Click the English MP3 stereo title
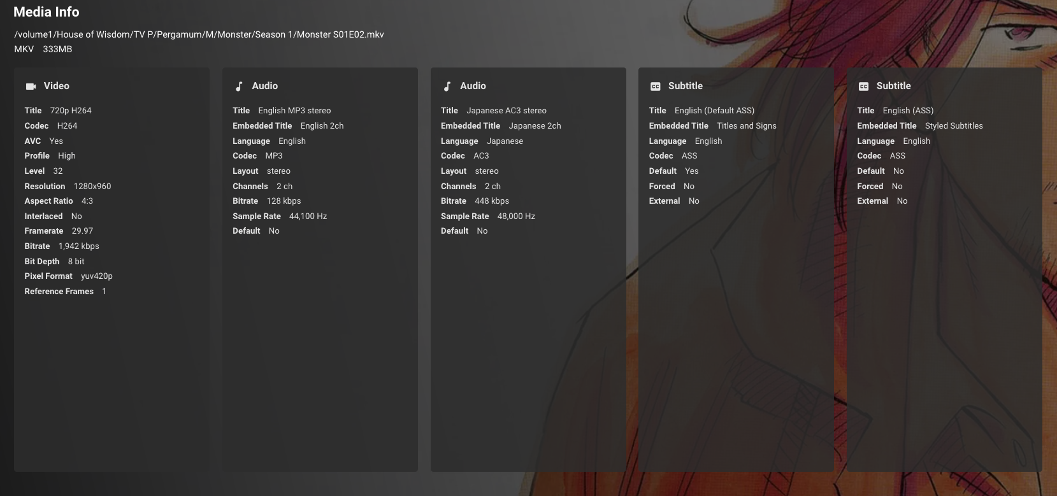 pyautogui.click(x=294, y=111)
